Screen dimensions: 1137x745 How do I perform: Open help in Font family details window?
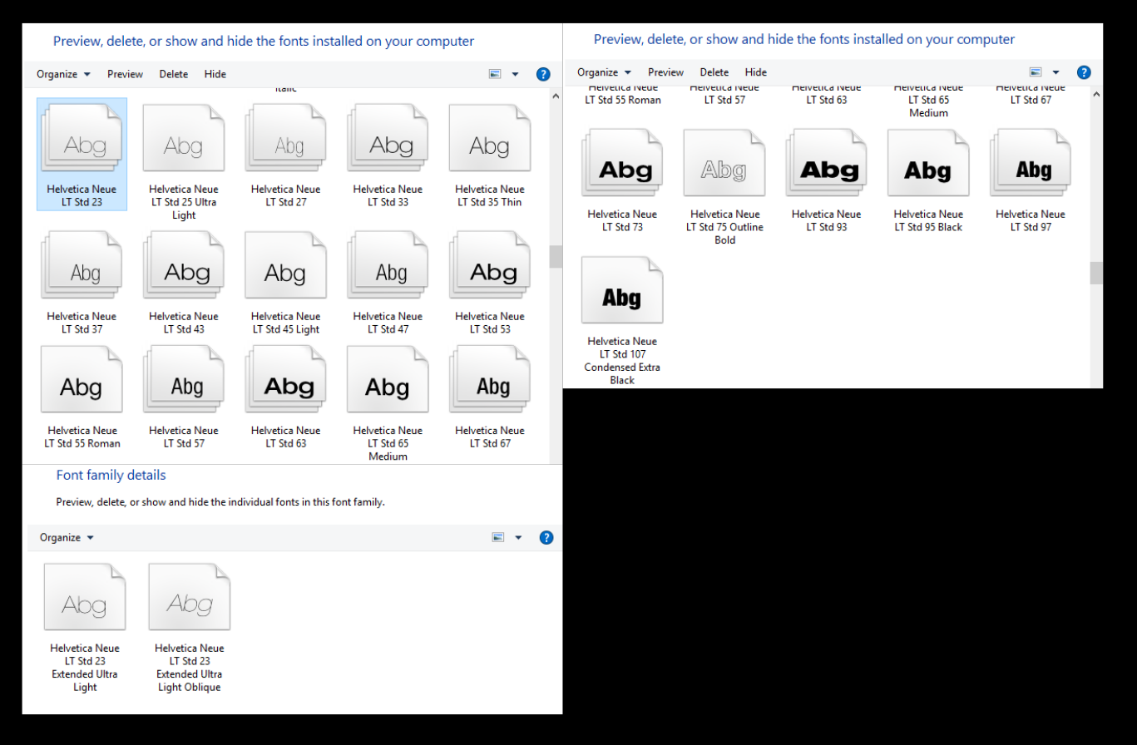(x=546, y=537)
